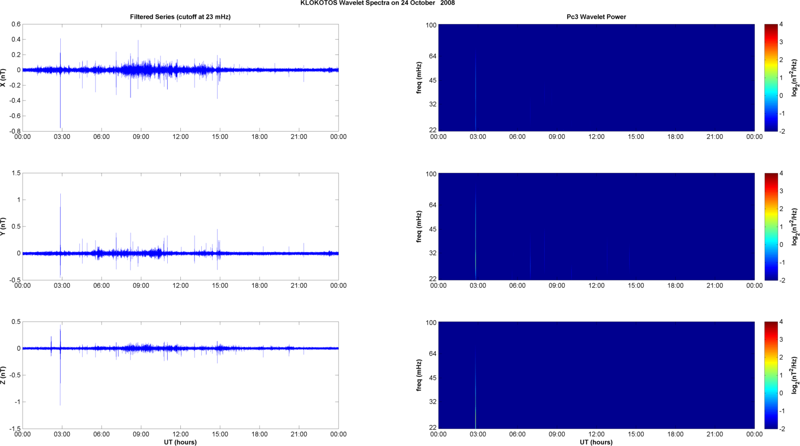
Task: Click the X (nT) axis label
Action: click(x=3, y=78)
